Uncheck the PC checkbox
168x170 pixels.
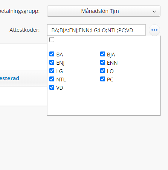tap(102, 79)
